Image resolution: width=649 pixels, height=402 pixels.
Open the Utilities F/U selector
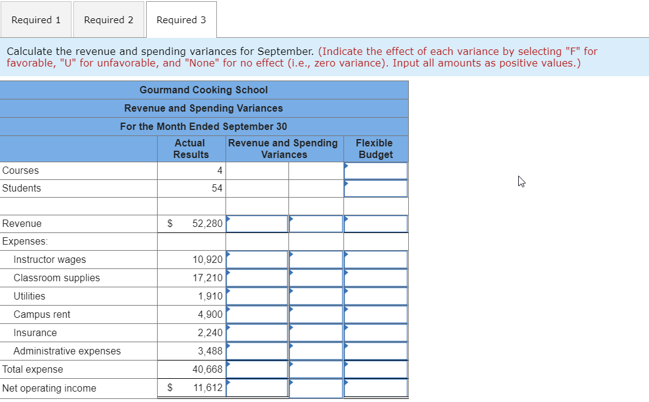pos(315,296)
